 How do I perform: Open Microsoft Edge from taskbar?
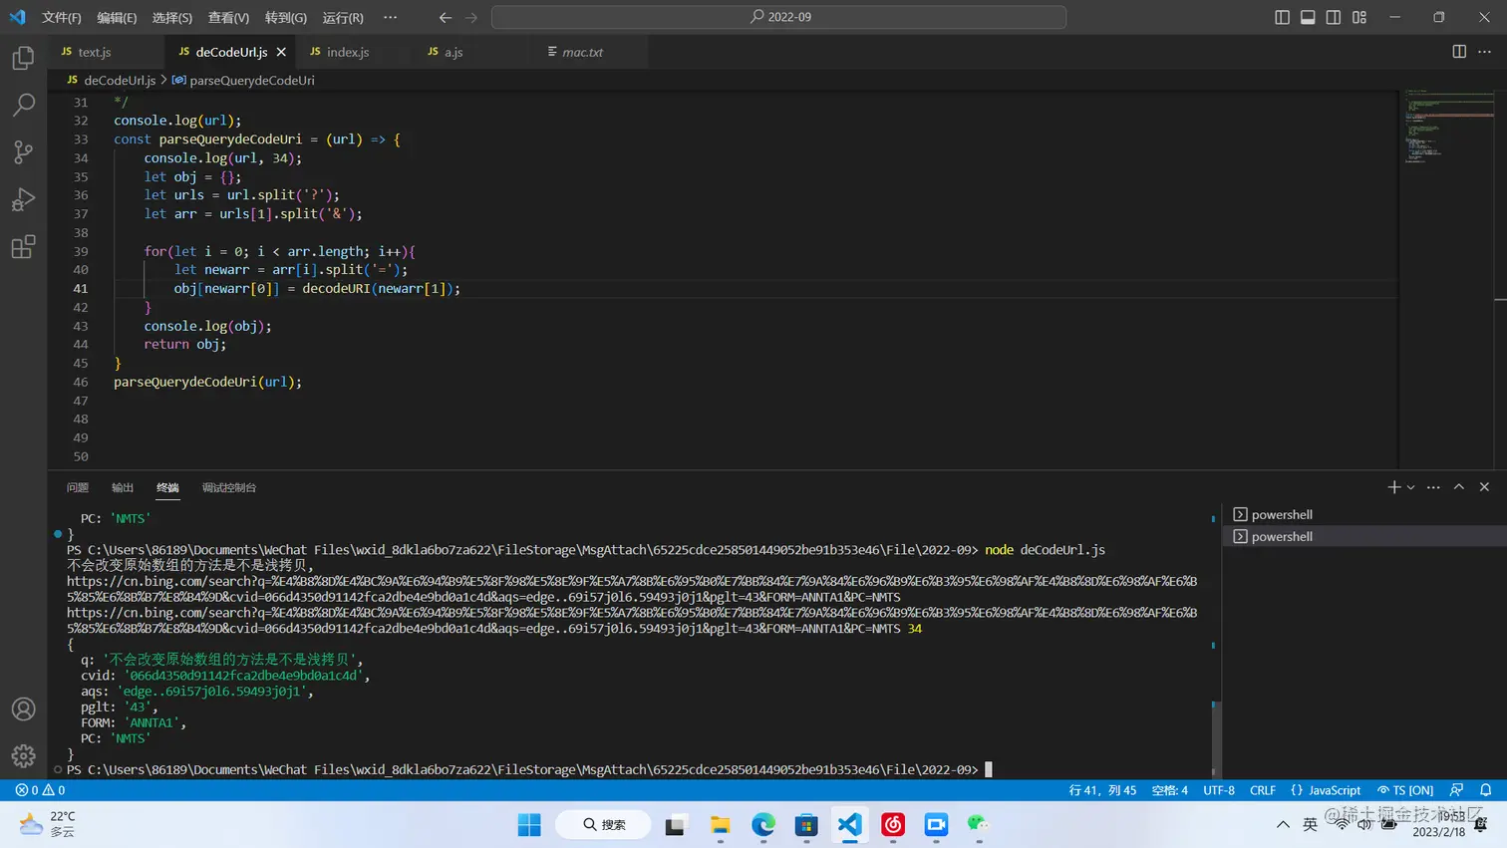coord(763,825)
